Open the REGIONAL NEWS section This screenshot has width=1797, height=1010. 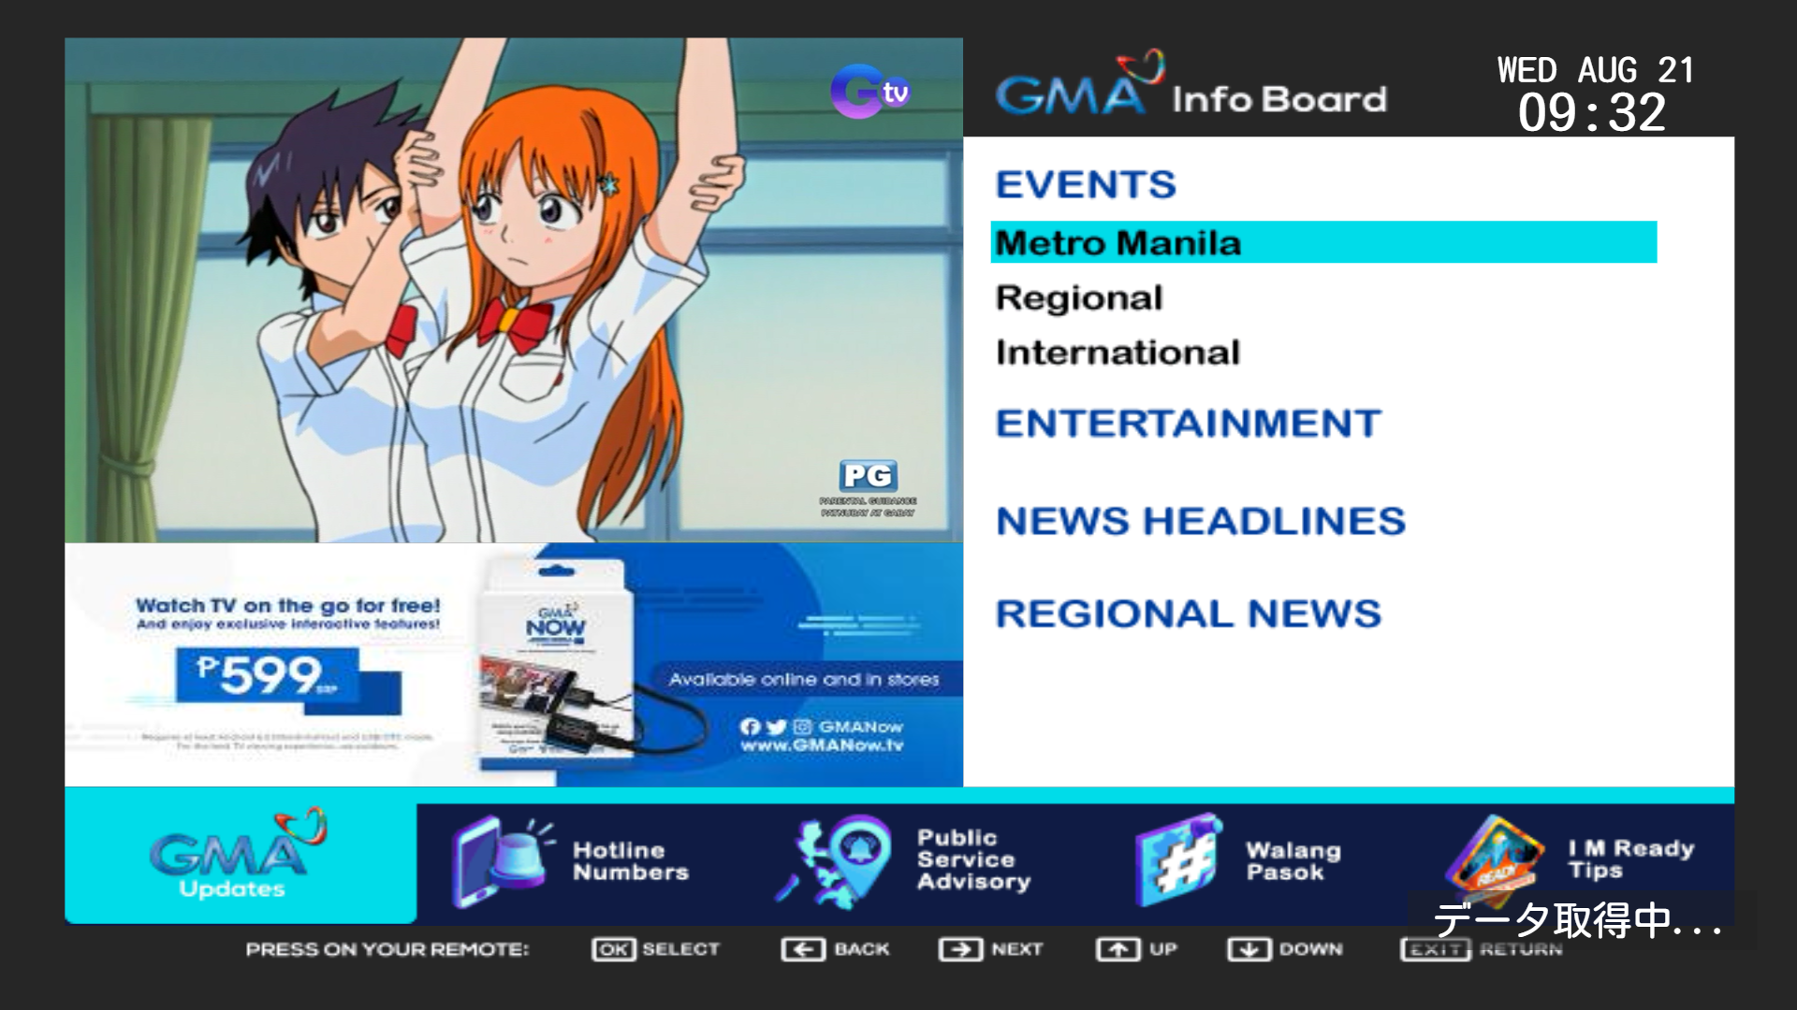point(1189,614)
